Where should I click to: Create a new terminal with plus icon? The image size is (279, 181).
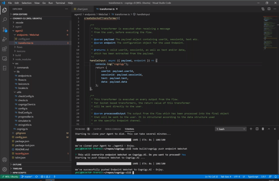click(x=251, y=129)
